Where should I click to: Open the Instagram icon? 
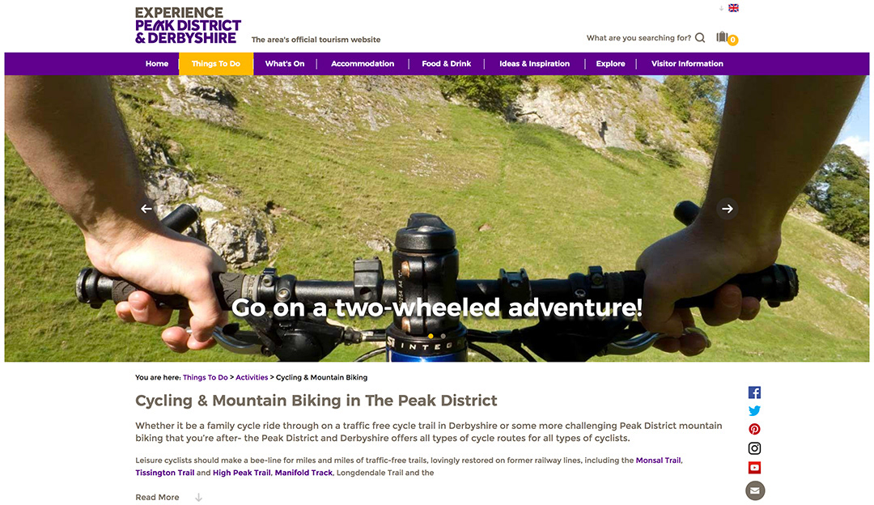tap(754, 448)
